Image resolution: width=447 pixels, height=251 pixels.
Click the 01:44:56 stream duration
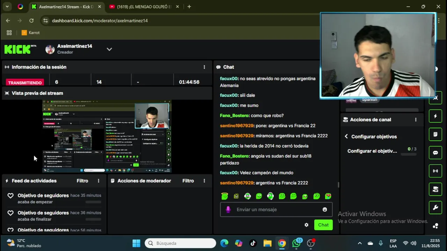point(189,82)
